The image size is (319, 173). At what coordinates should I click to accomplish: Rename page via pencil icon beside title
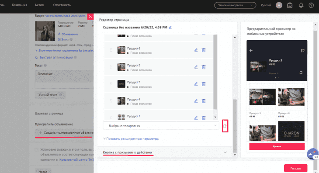coord(170,28)
